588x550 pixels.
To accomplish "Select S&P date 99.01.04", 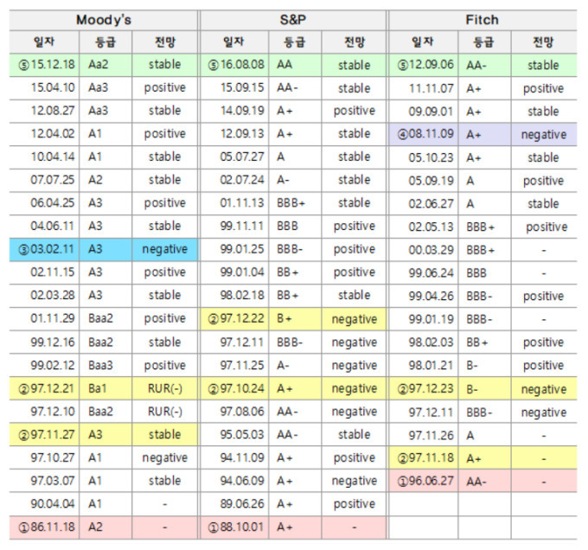I will point(242,272).
